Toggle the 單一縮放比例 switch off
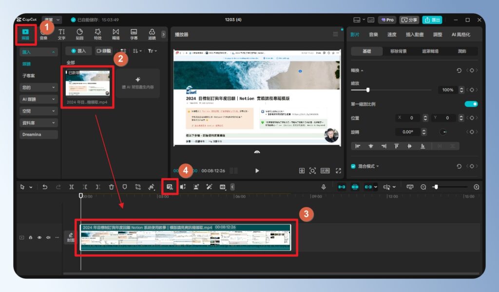This screenshot has height=292, width=499. (x=471, y=104)
